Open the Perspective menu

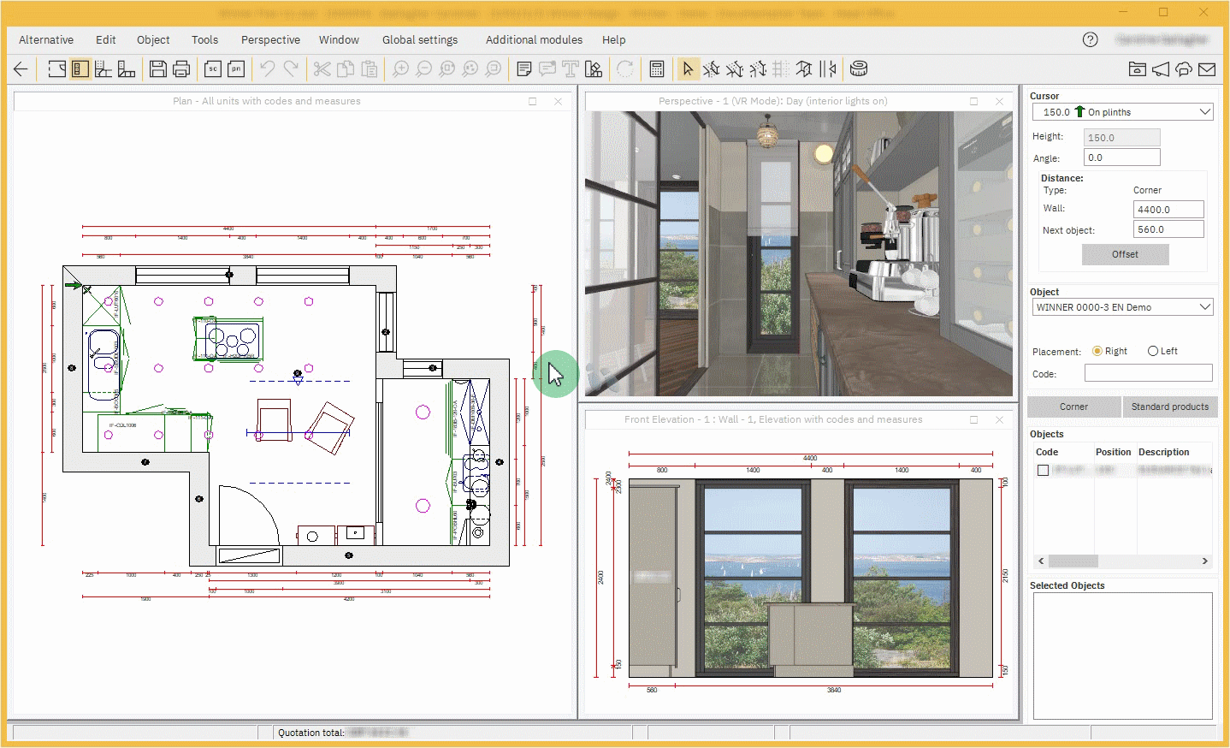point(270,39)
